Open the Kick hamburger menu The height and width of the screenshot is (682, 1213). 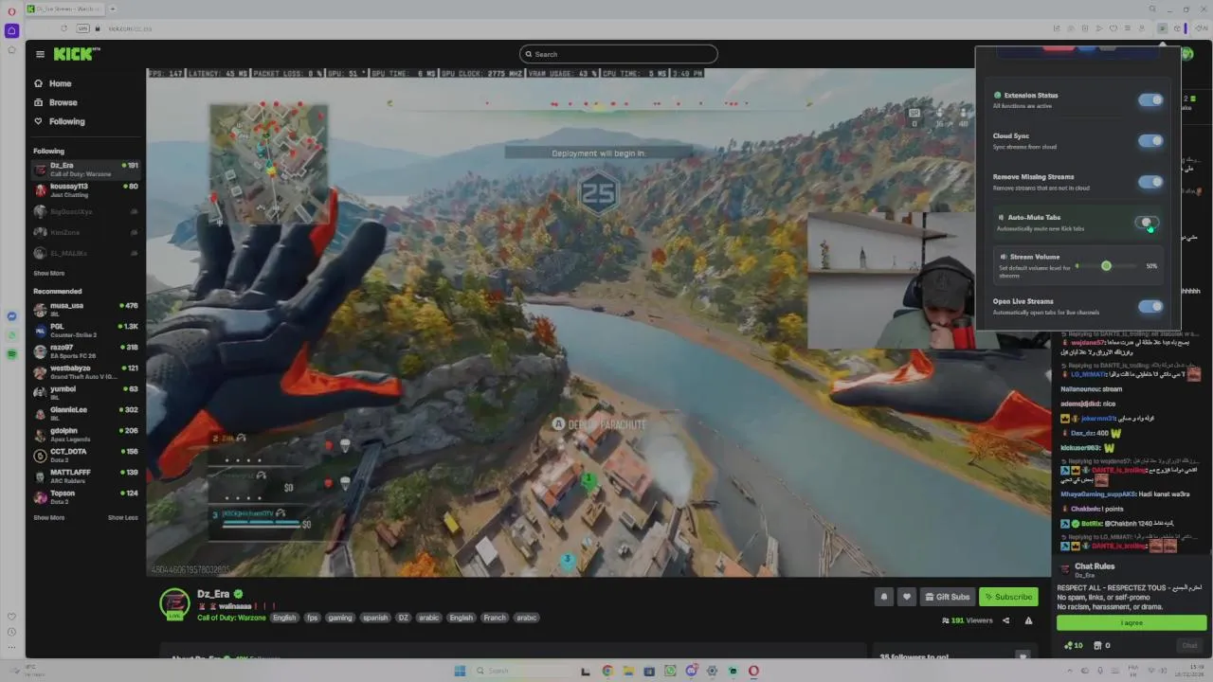click(40, 54)
